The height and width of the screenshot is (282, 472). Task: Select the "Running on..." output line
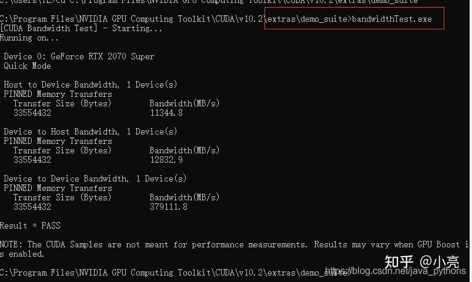pos(29,38)
